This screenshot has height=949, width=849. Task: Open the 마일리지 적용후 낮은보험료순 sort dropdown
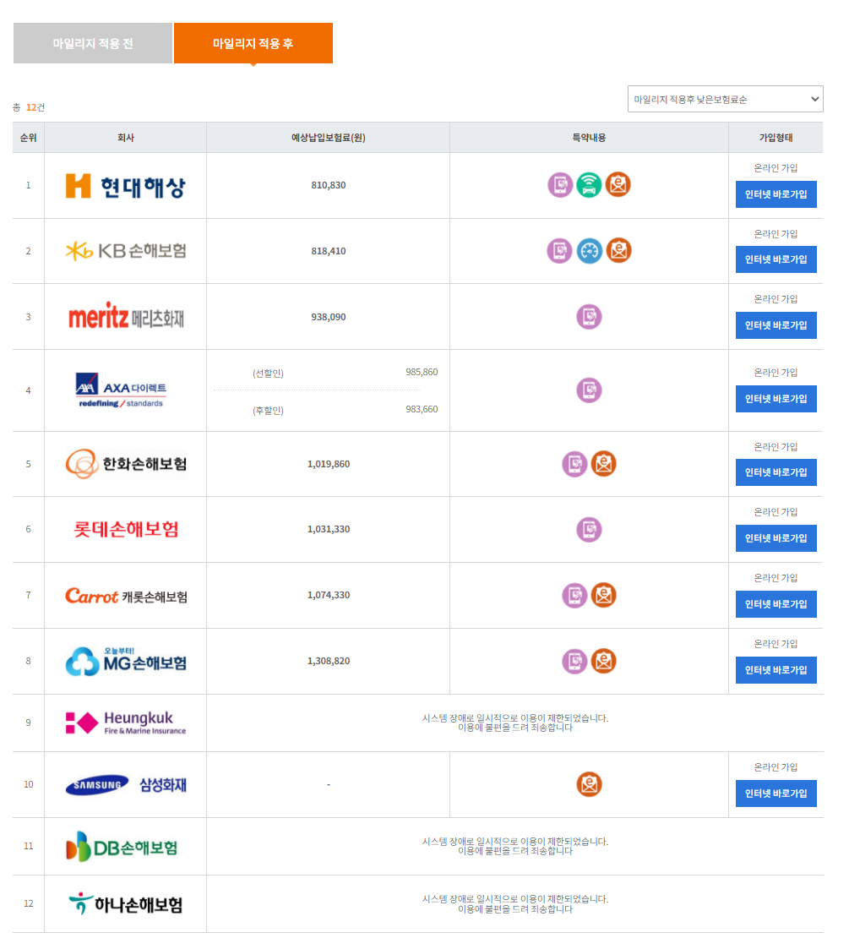click(x=725, y=99)
